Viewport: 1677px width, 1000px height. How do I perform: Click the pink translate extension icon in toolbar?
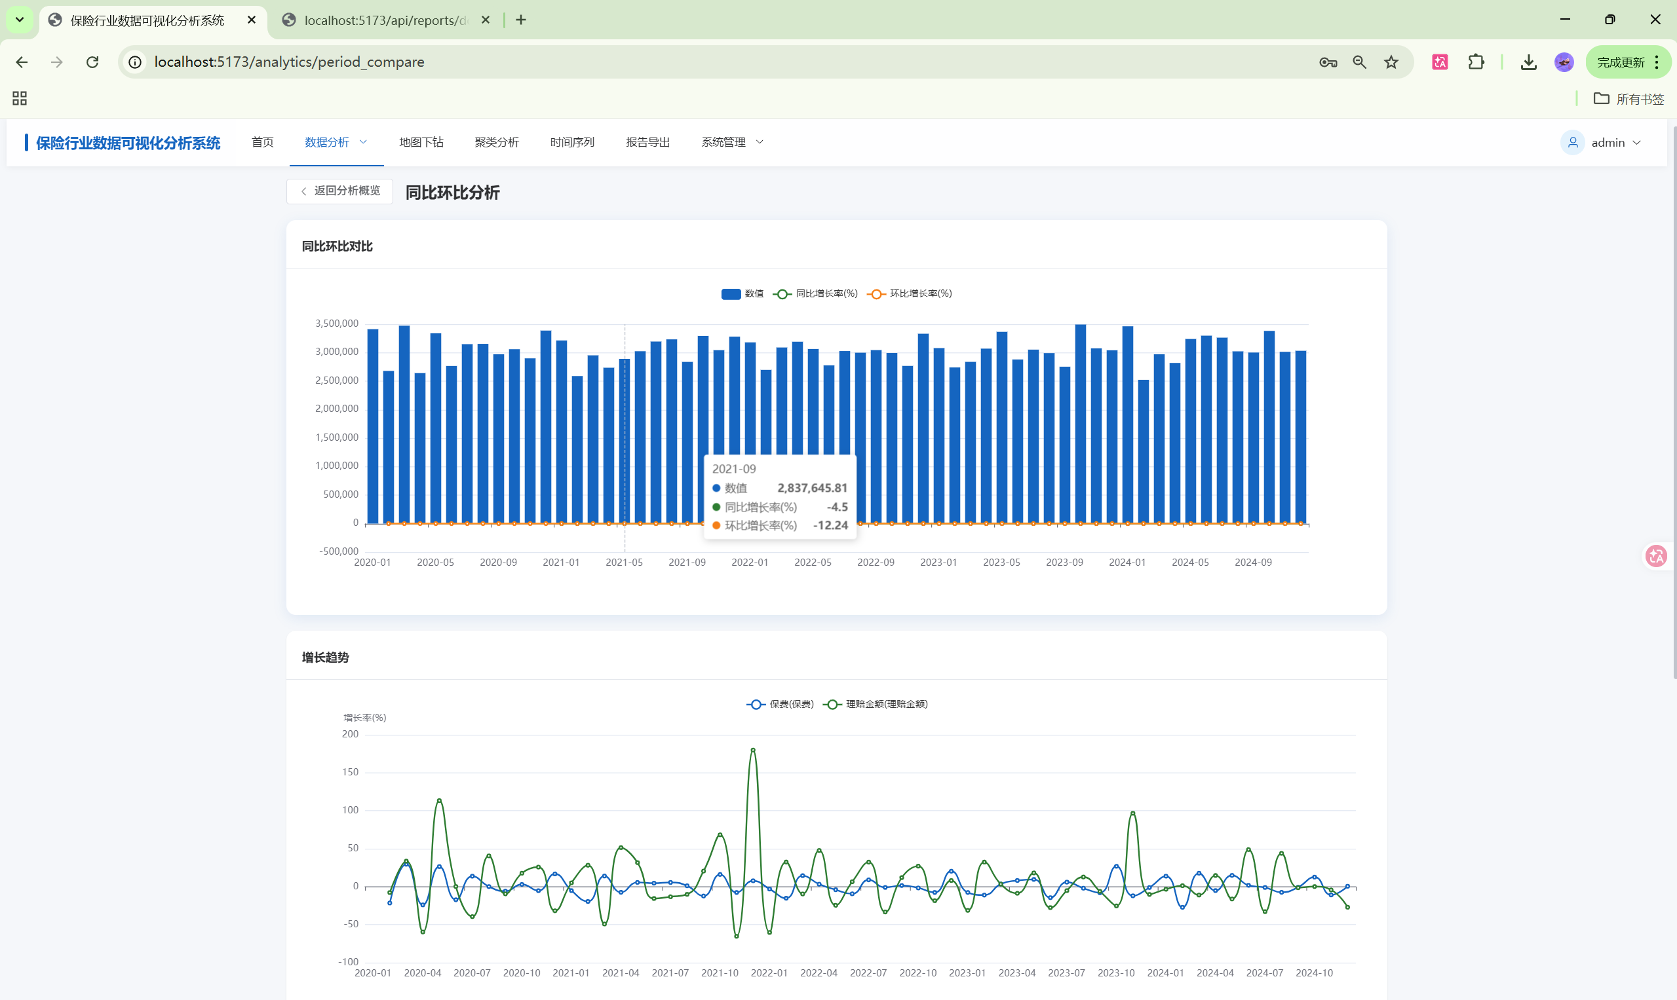pyautogui.click(x=1440, y=62)
